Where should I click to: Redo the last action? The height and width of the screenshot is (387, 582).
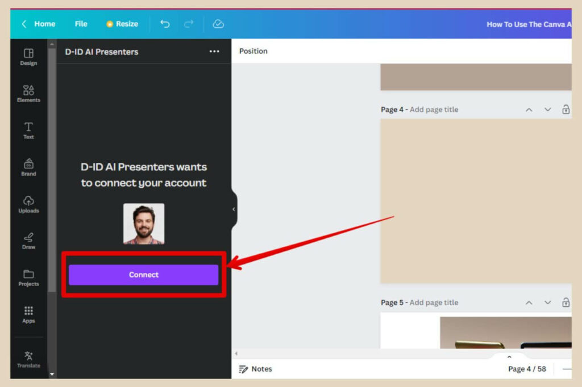click(x=189, y=24)
